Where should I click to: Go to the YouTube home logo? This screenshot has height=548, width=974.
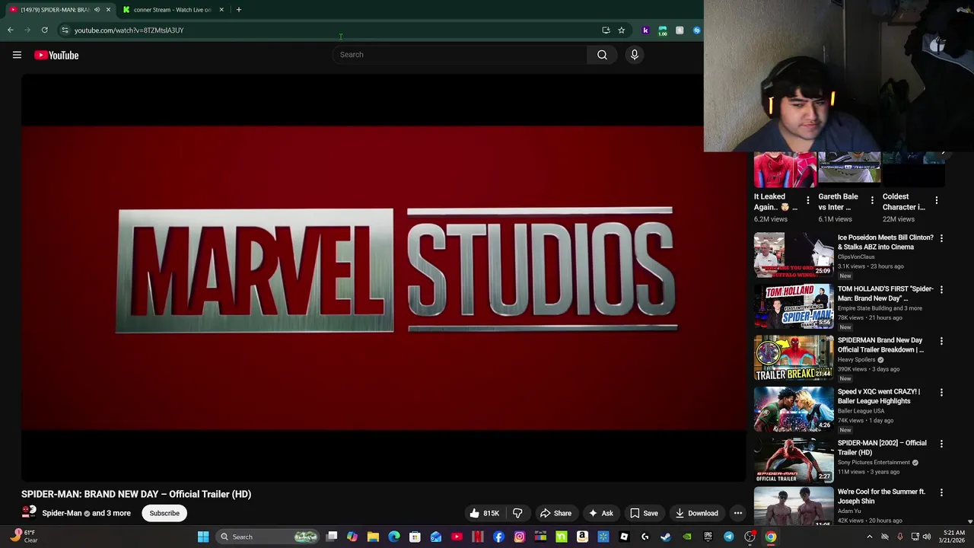[x=56, y=55]
